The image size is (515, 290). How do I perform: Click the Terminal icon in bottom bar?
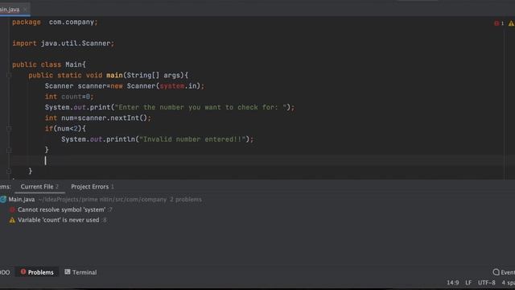(68, 271)
